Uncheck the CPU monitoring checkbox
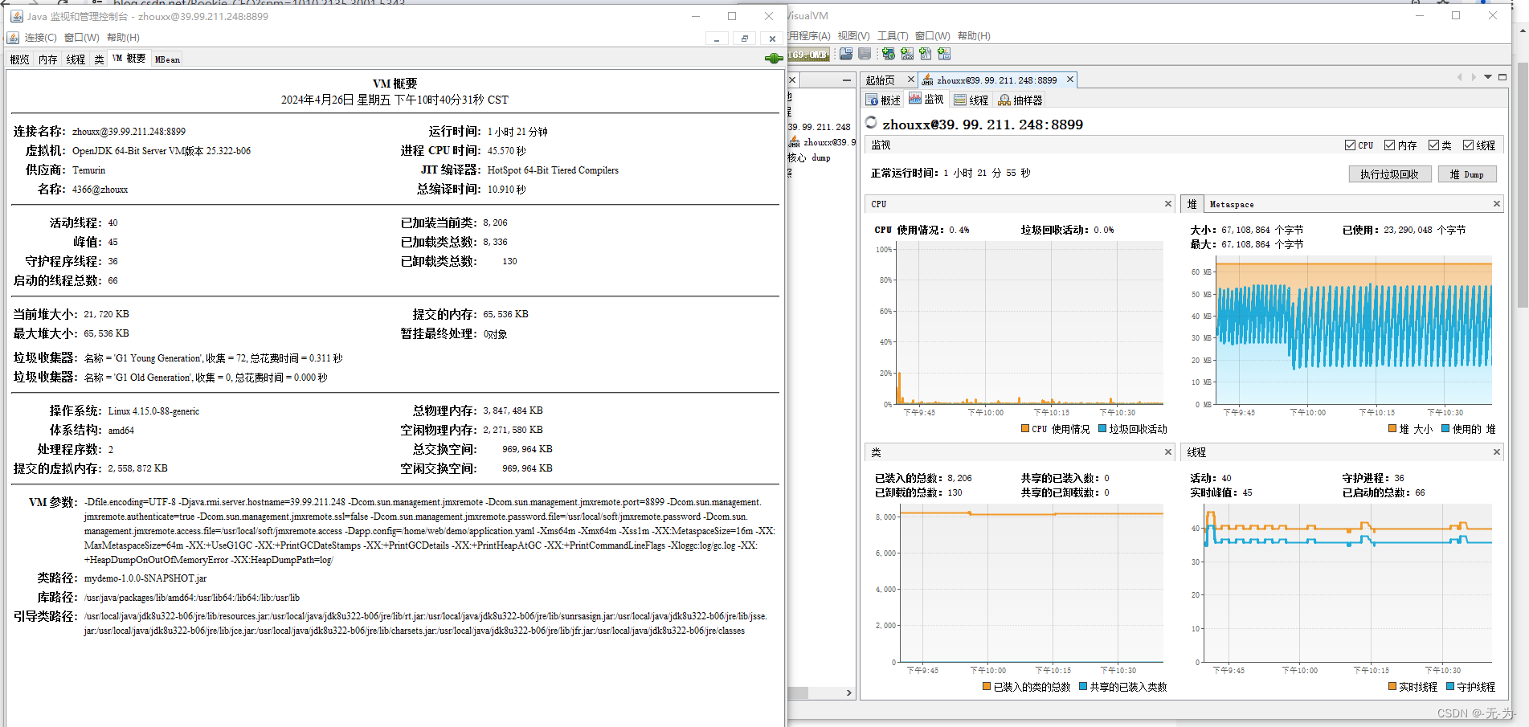This screenshot has width=1529, height=727. click(1351, 145)
